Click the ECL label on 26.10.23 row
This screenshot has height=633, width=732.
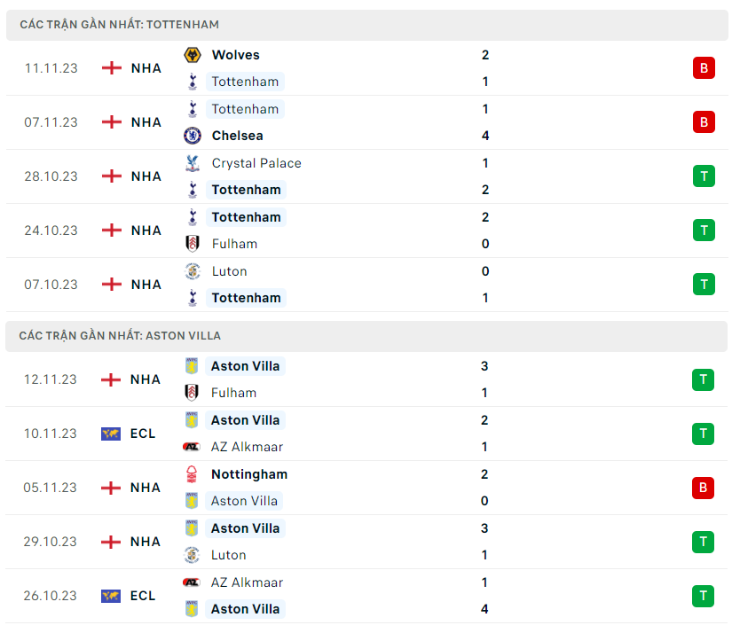pos(143,596)
